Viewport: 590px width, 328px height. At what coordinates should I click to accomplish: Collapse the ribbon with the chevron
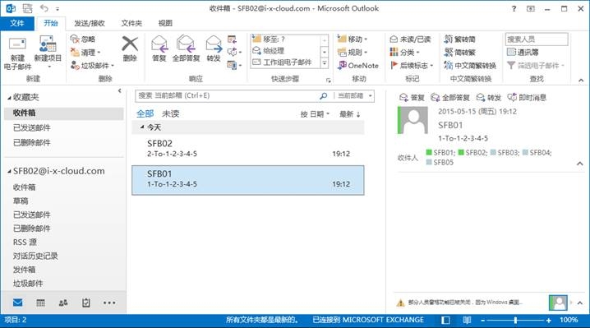coord(581,81)
